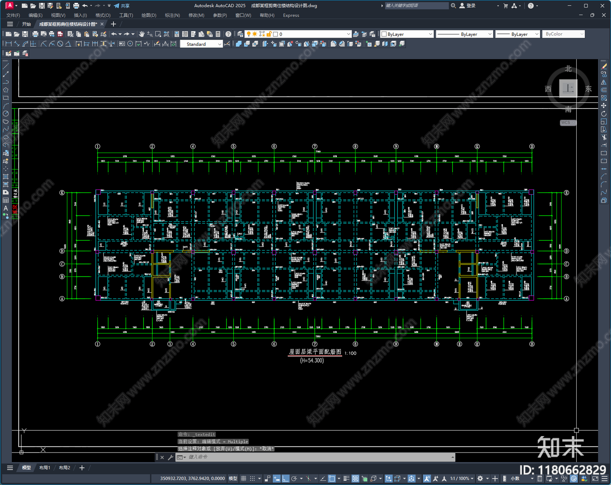Open the application menu arrow beside A logo
The width and height of the screenshot is (611, 485).
click(16, 6)
